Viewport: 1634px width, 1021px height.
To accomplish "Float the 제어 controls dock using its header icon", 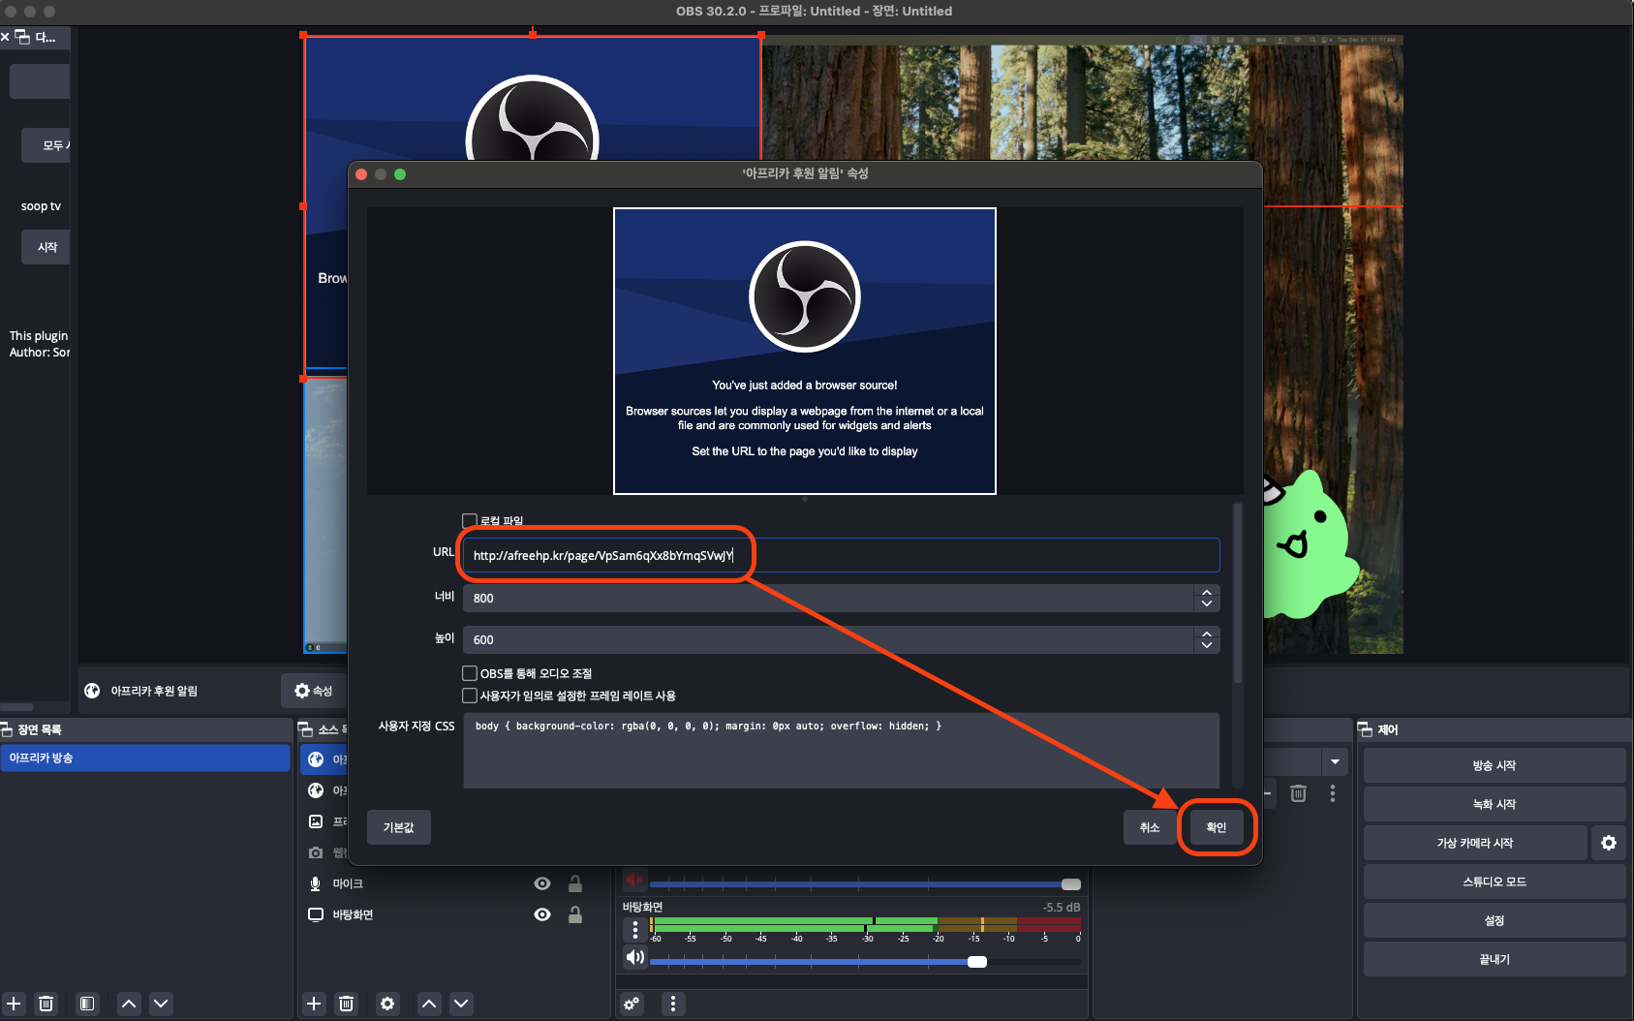I will coord(1365,729).
